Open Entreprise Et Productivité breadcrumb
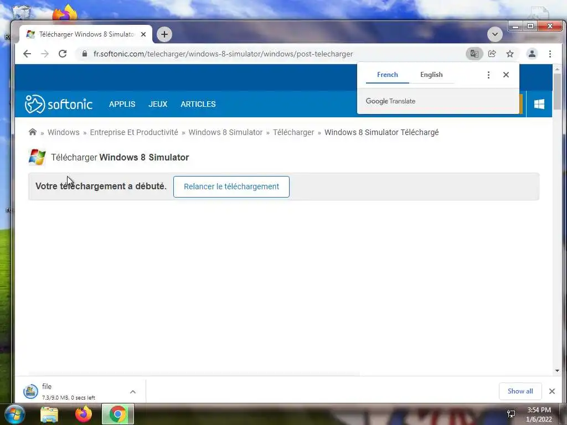 [134, 132]
